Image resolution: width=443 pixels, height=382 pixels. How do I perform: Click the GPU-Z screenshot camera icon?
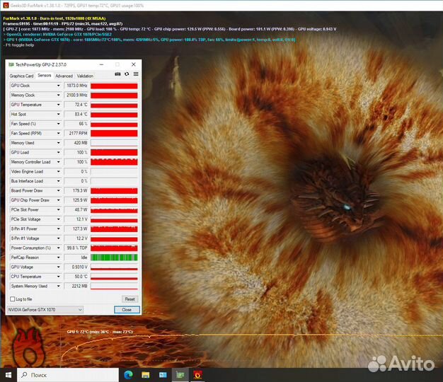tap(117, 74)
